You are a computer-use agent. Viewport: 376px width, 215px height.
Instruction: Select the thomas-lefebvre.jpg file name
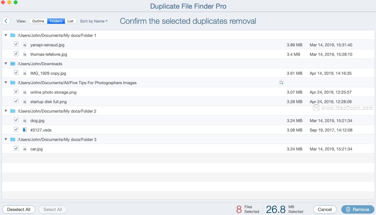[x=49, y=54]
